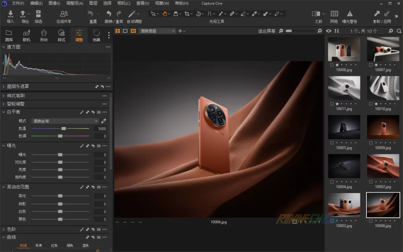Click the 曝光警告 warning triangle icon

point(349,14)
